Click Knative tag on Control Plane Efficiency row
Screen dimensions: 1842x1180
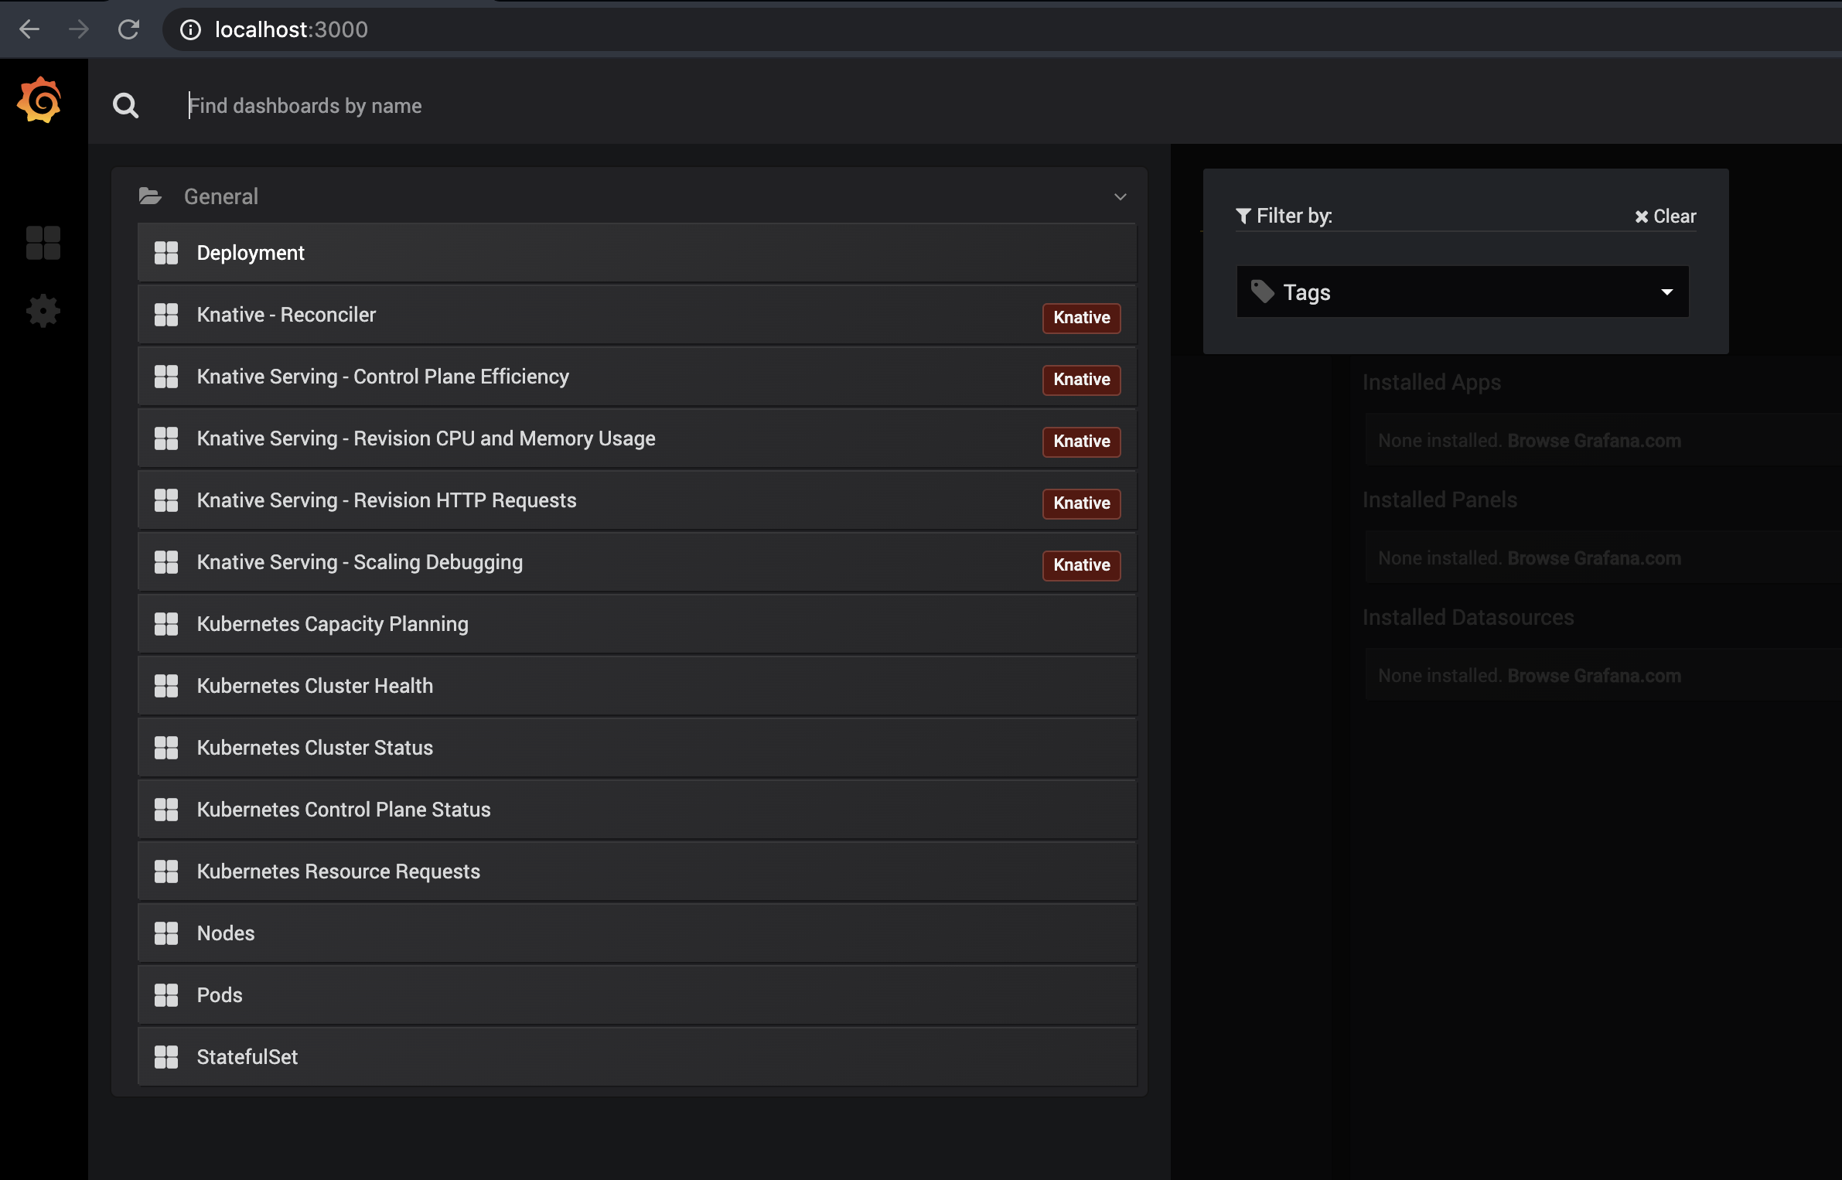1081,380
